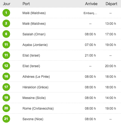Select the day 12 green badge

click(x=6, y=66)
